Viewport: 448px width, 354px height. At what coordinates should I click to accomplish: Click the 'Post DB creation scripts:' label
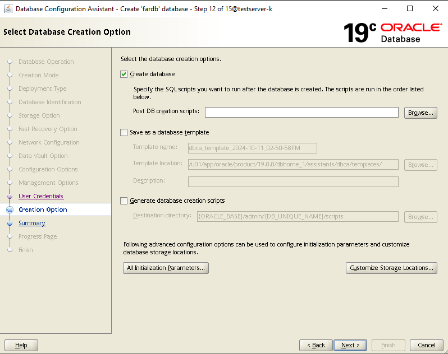click(166, 111)
